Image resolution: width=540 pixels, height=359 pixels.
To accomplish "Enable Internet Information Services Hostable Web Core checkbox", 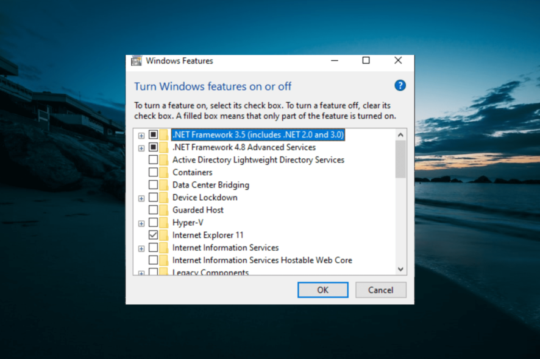I will coord(153,260).
